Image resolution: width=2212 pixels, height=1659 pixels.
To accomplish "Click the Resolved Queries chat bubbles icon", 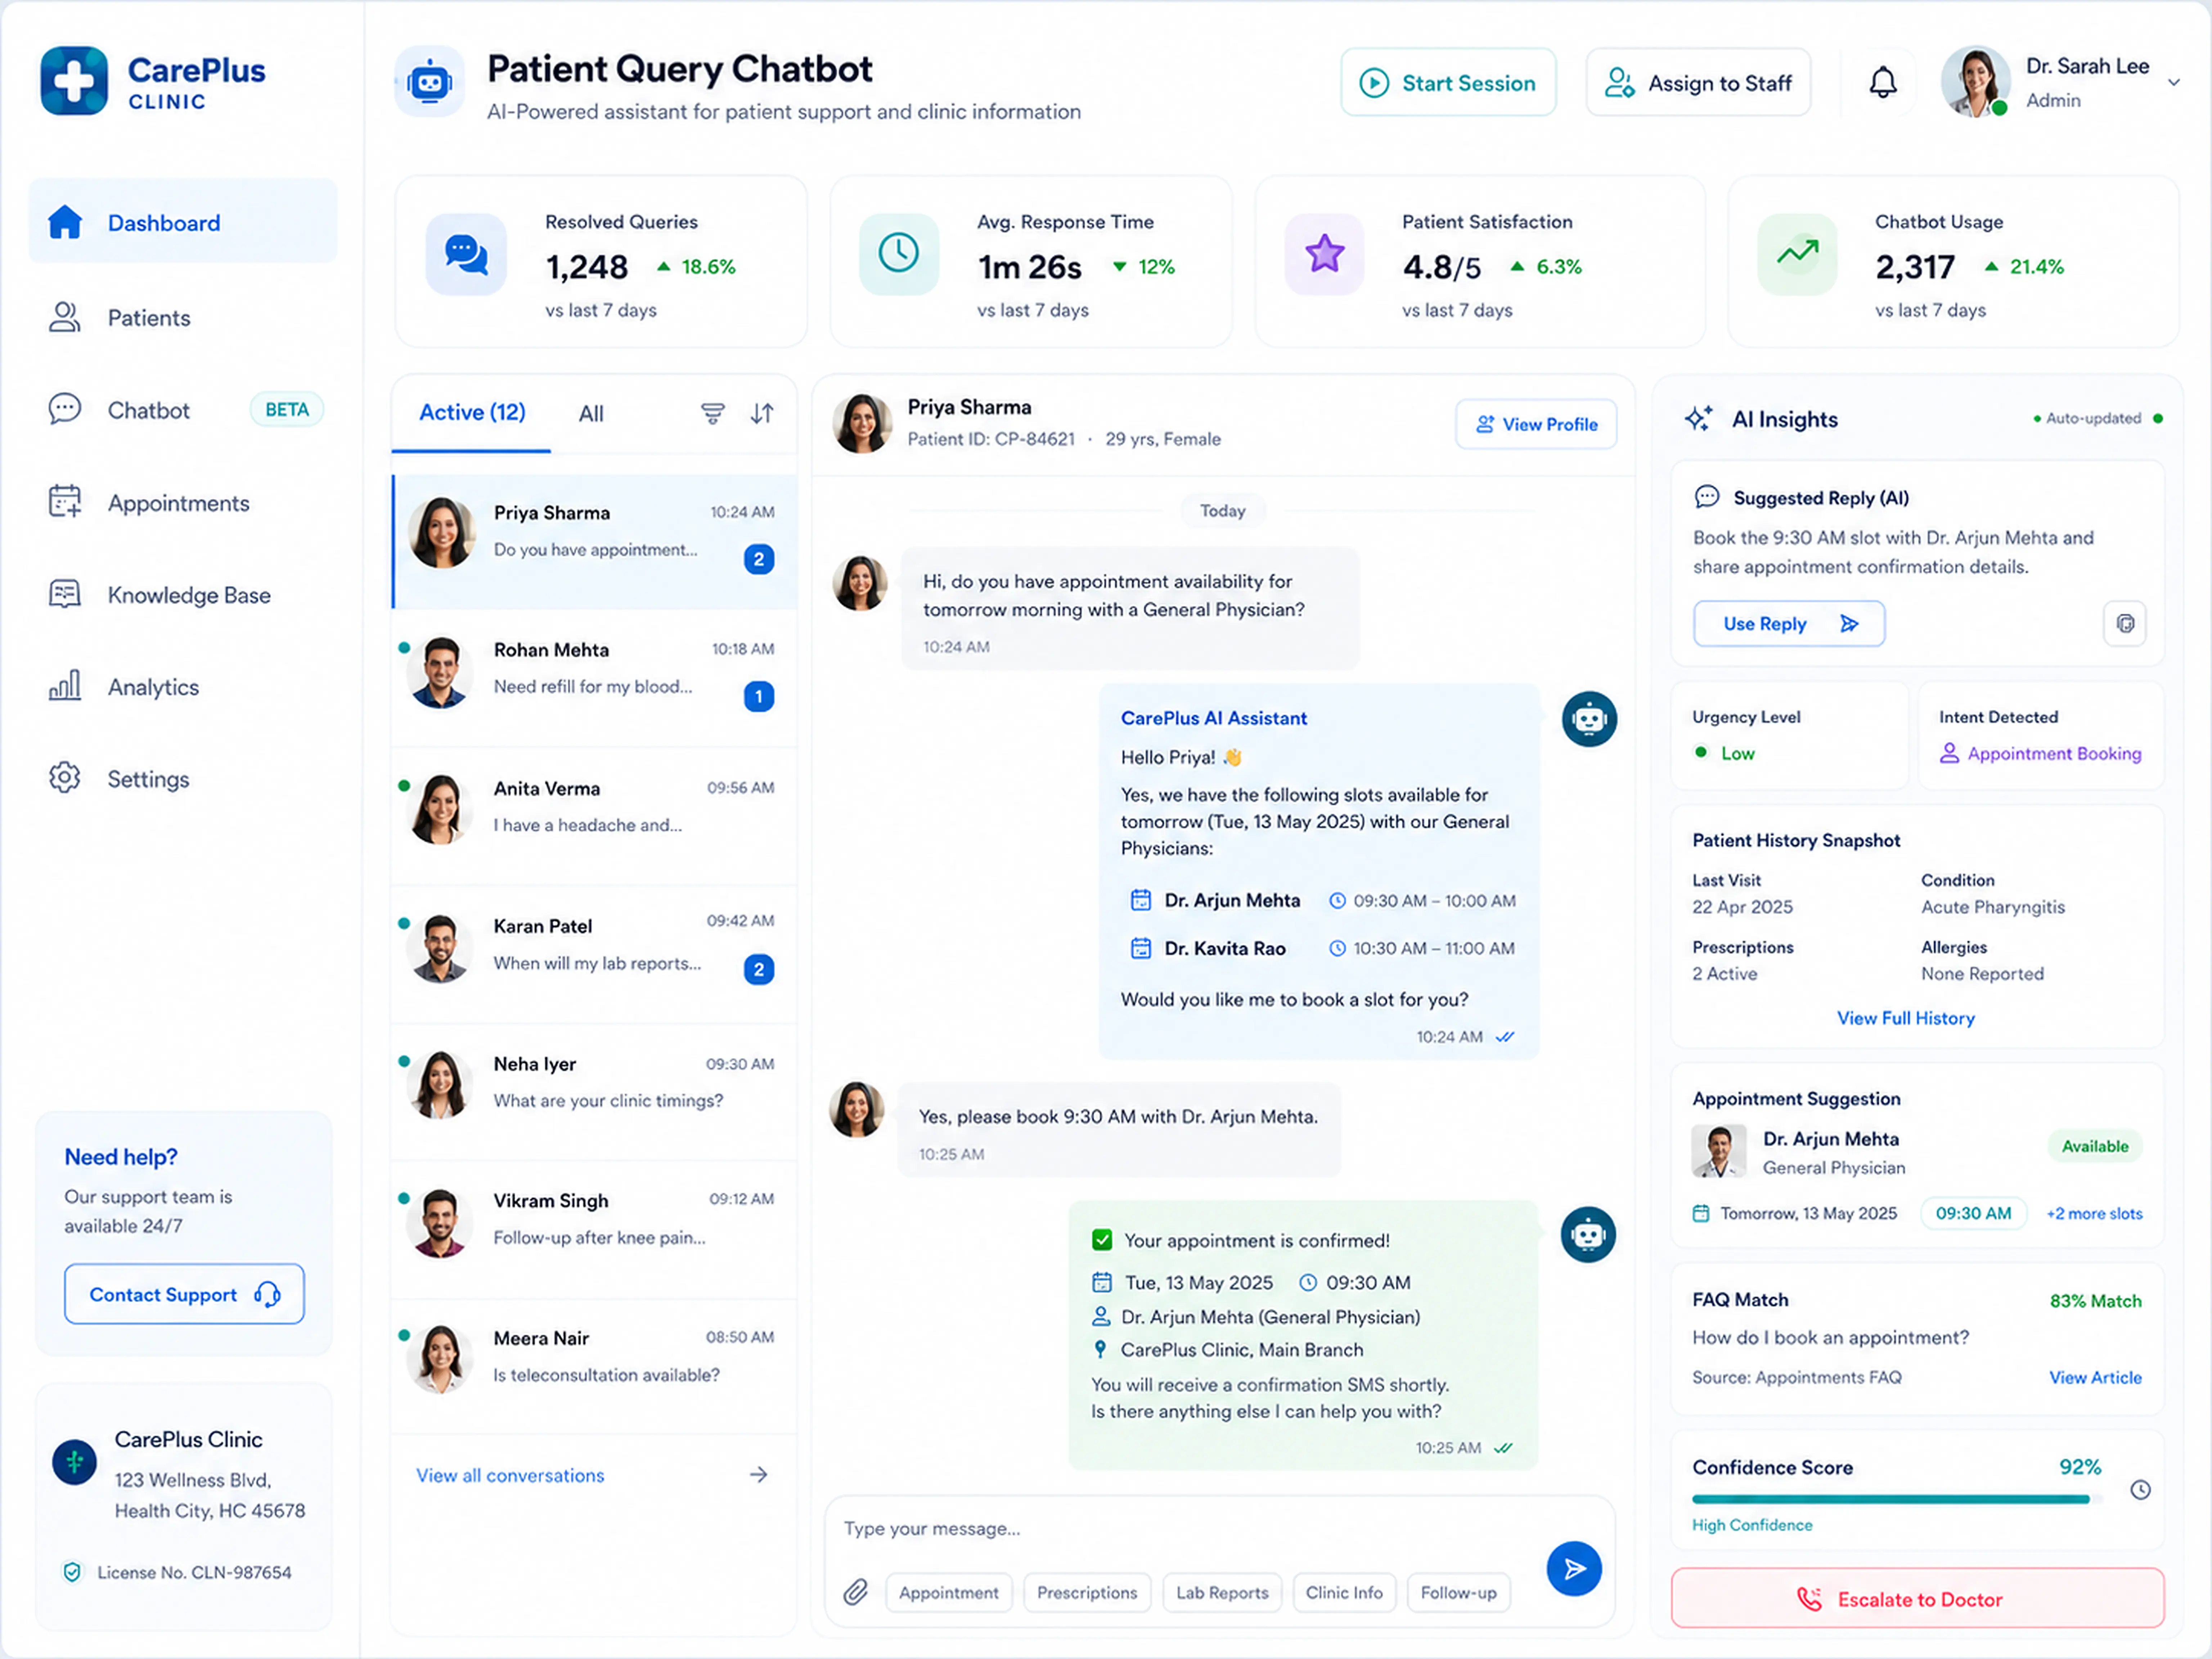I will (x=466, y=254).
